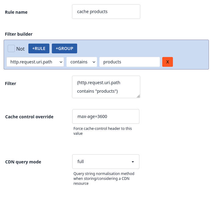Click the CDN query mode label
This screenshot has height=200, width=215.
[23, 162]
